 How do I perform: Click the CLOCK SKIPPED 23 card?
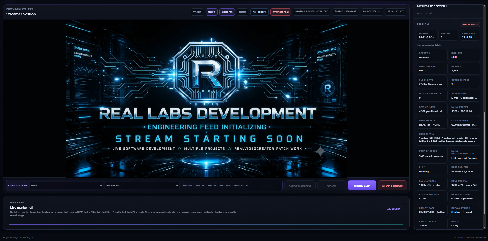tap(465, 82)
